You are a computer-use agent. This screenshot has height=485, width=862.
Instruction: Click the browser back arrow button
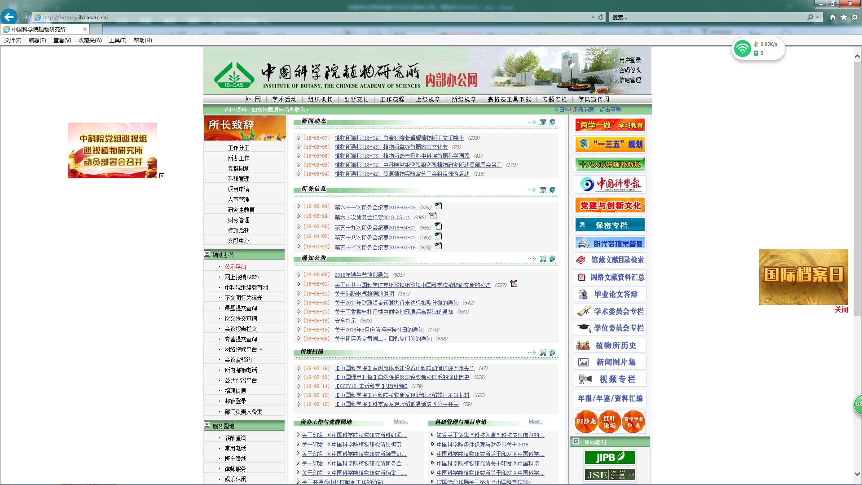[9, 17]
